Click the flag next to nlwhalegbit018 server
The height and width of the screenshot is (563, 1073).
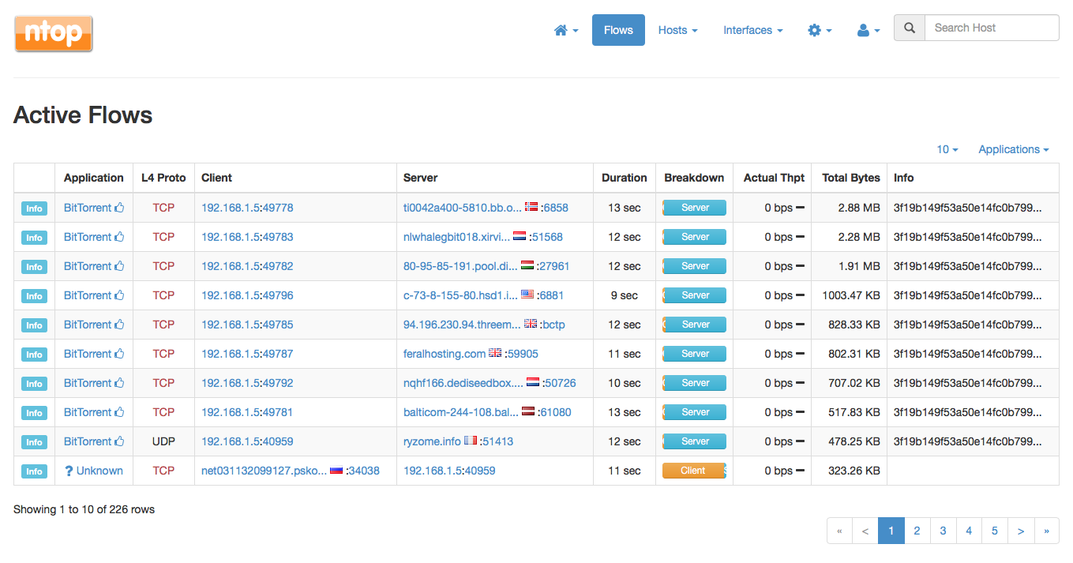(520, 236)
